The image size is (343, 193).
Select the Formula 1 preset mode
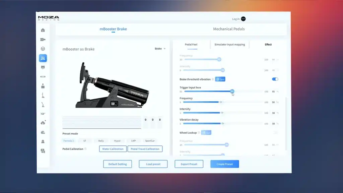tap(68, 141)
